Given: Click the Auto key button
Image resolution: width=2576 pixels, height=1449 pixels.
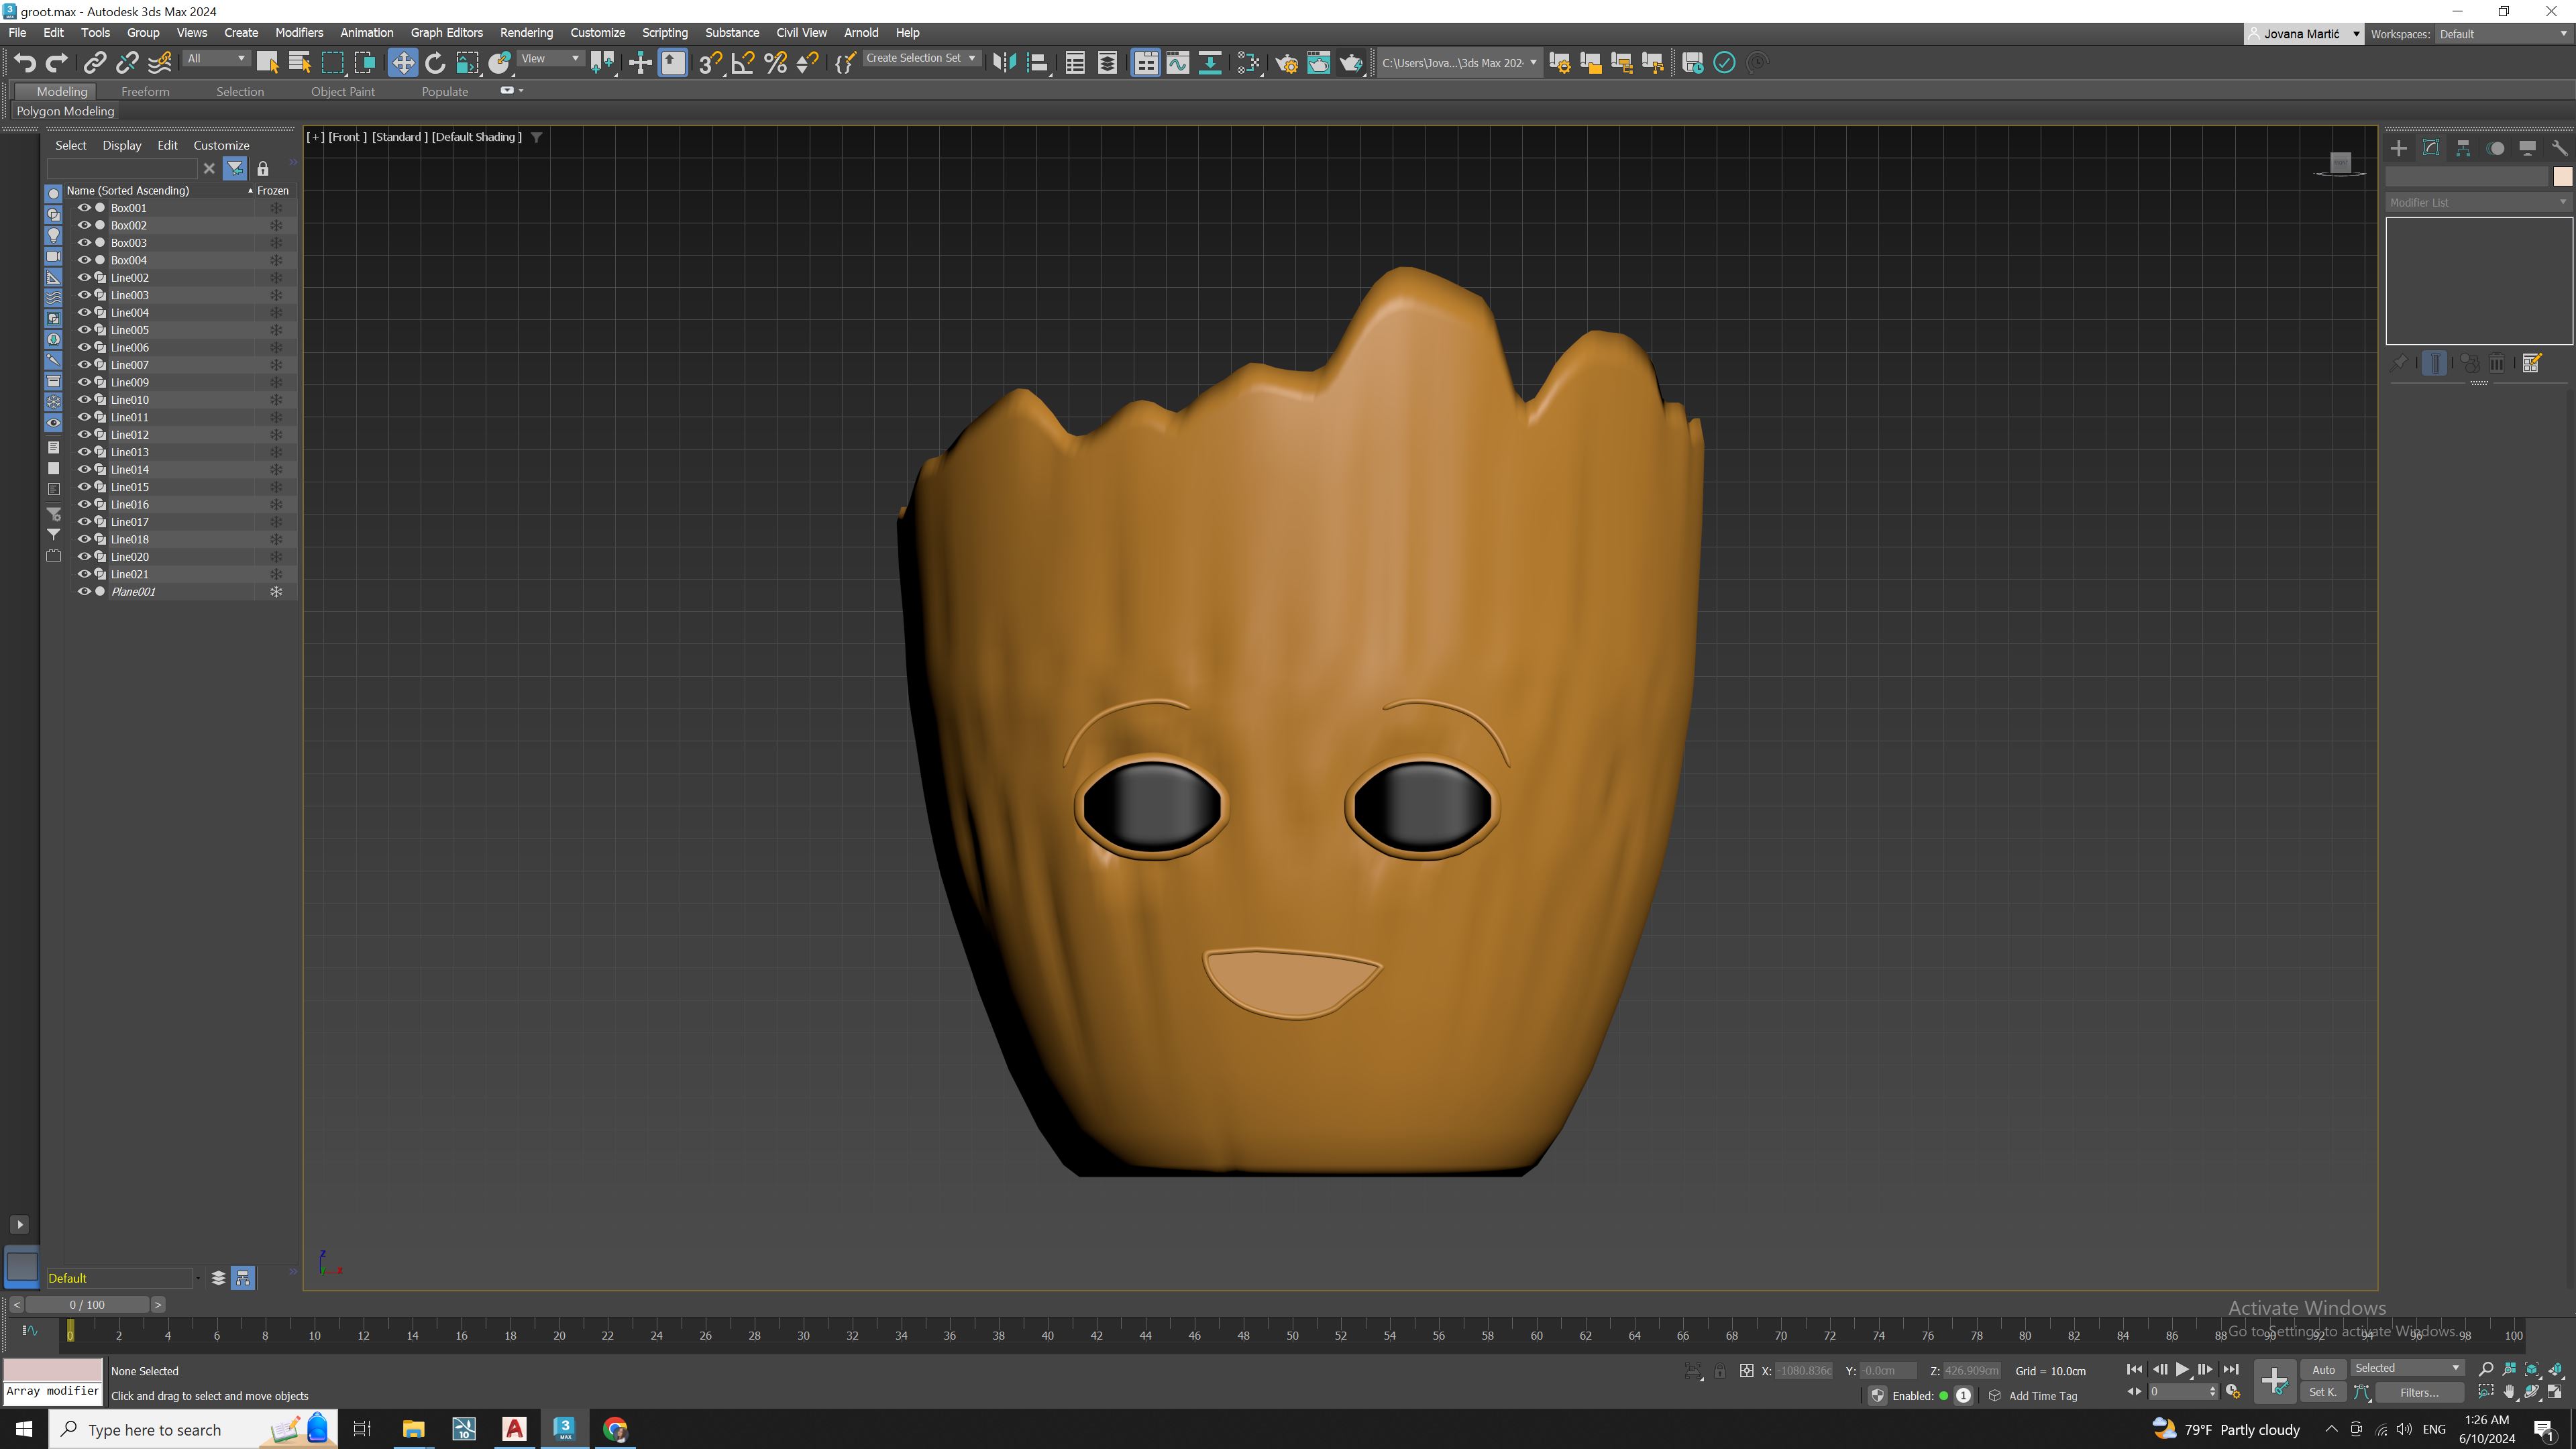Looking at the screenshot, I should point(2323,1370).
